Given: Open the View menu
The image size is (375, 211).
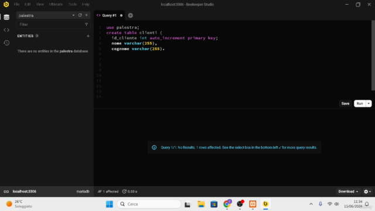Looking at the screenshot, I should click(x=40, y=4).
